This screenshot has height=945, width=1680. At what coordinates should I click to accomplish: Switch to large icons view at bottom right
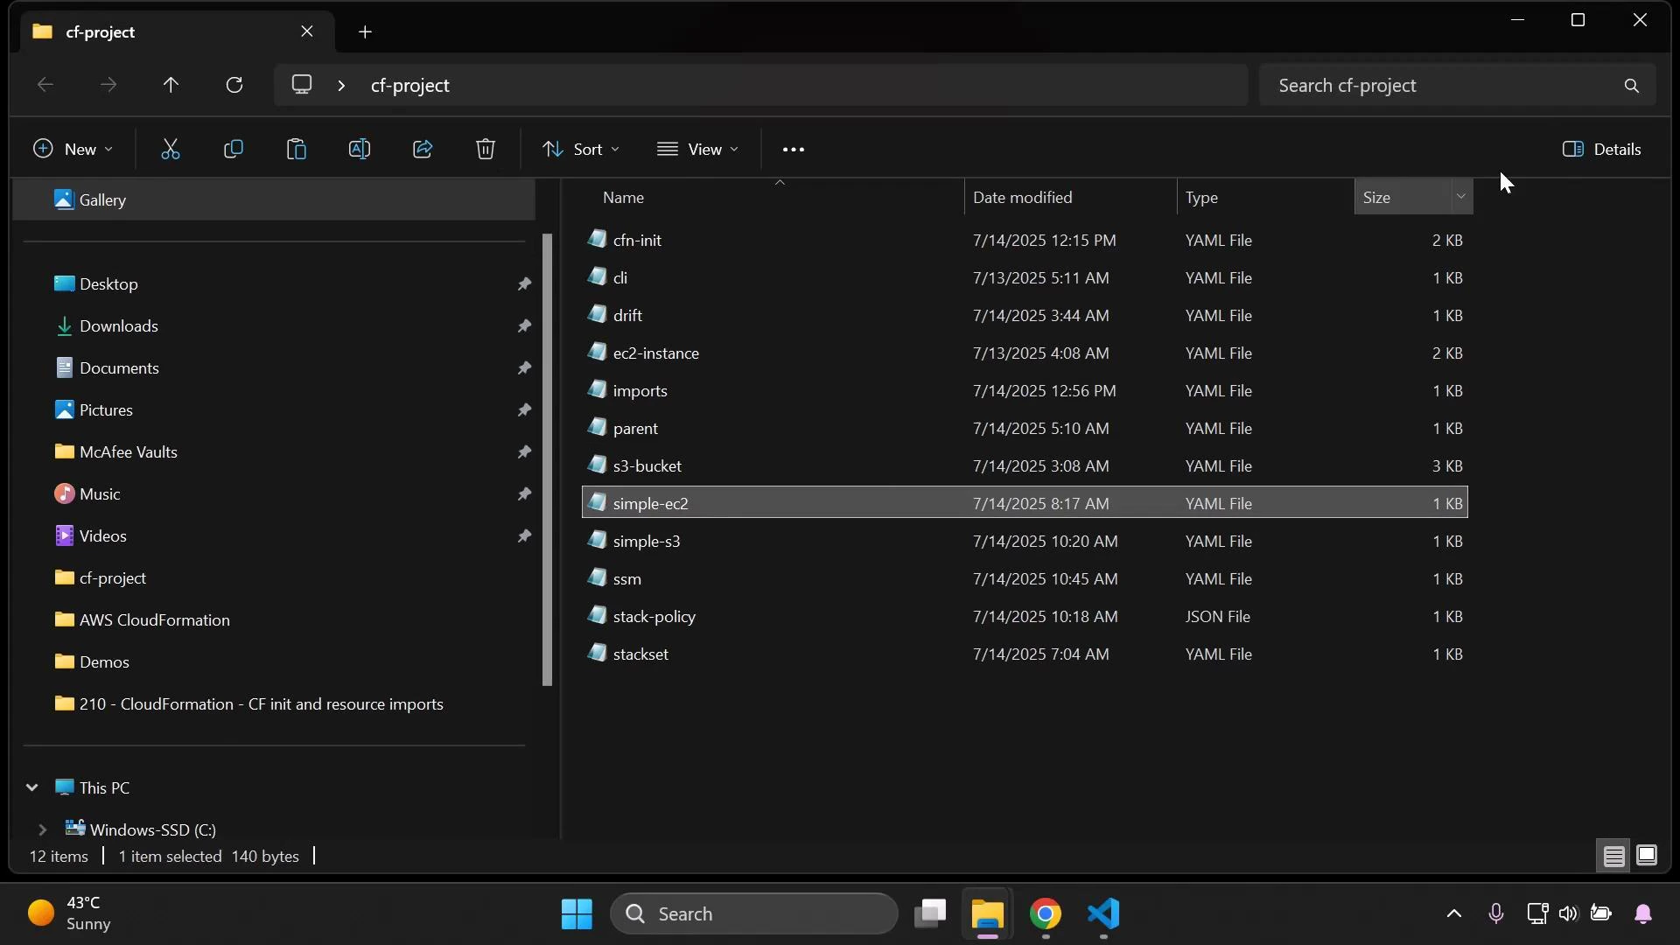coord(1648,856)
